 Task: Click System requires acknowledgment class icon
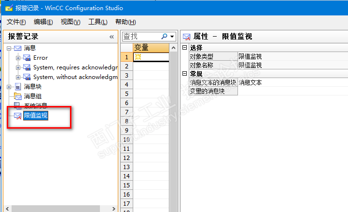pyautogui.click(x=27, y=67)
